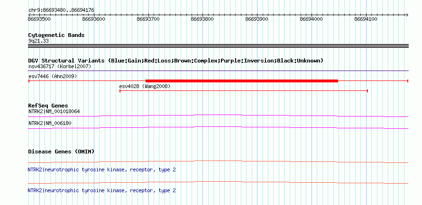422x205 pixels.
Task: Click the 86693800 ruler position label
Action: (202, 19)
